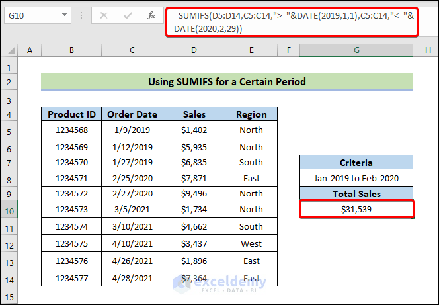
Task: Select the order date 2/25/2020 cell
Action: [x=132, y=178]
